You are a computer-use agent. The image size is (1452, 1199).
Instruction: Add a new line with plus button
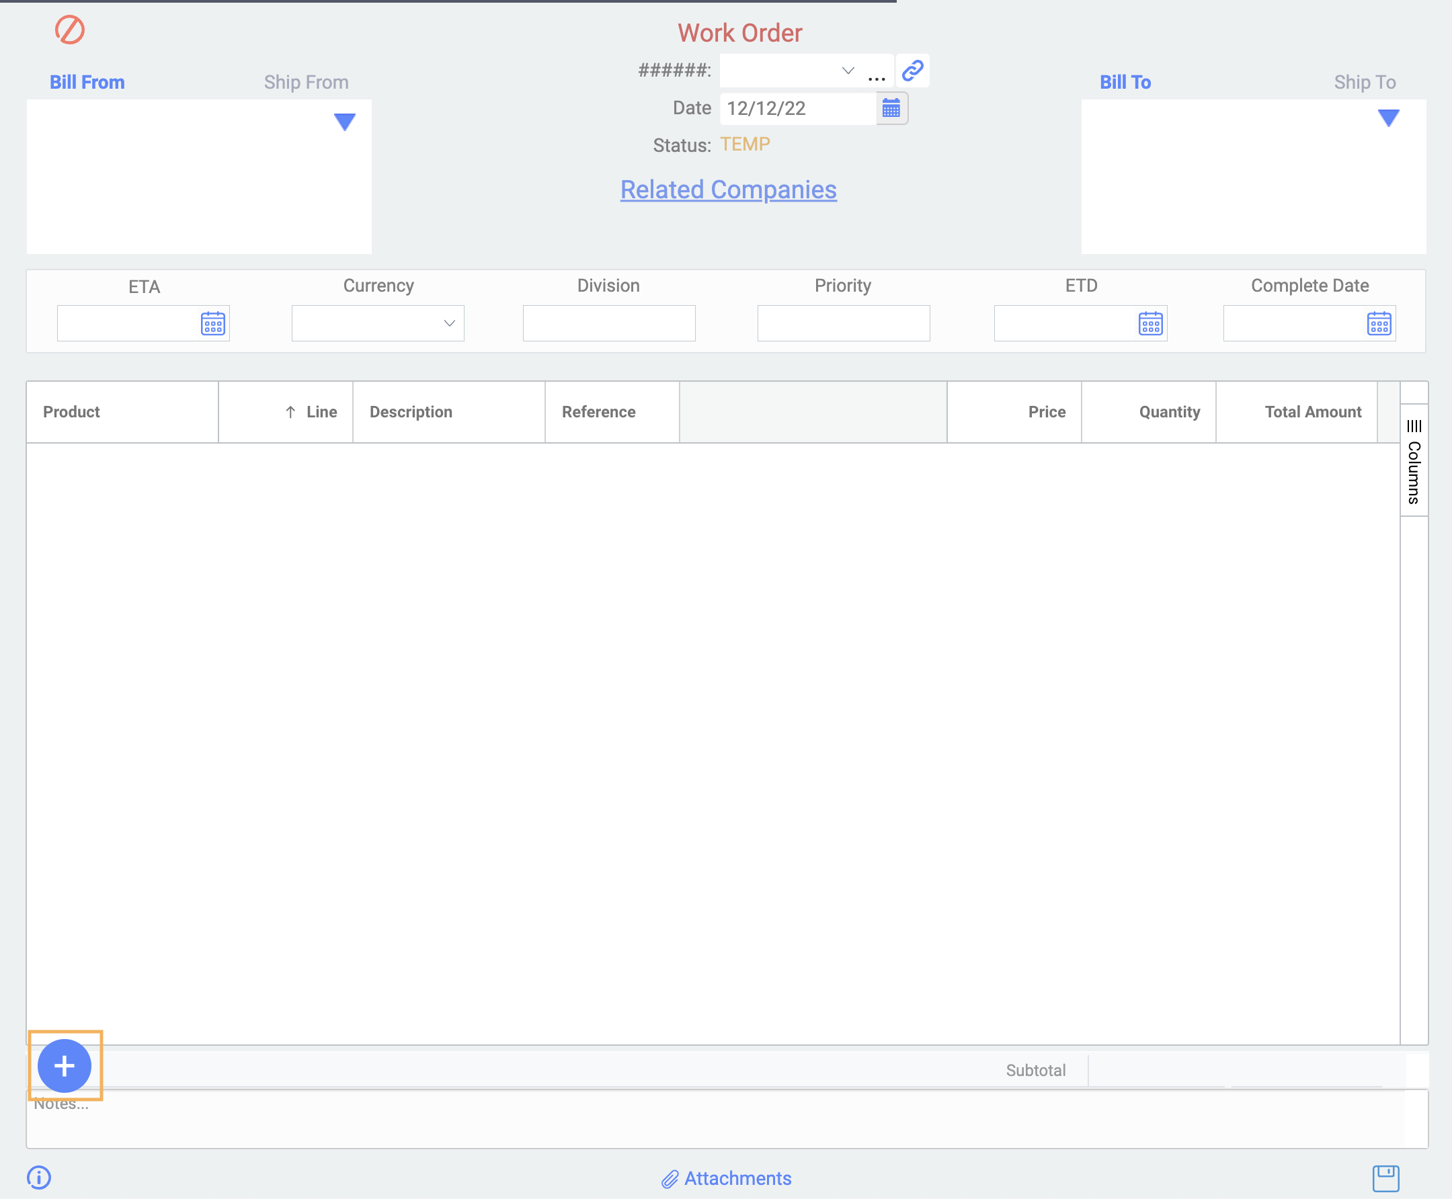pyautogui.click(x=65, y=1066)
